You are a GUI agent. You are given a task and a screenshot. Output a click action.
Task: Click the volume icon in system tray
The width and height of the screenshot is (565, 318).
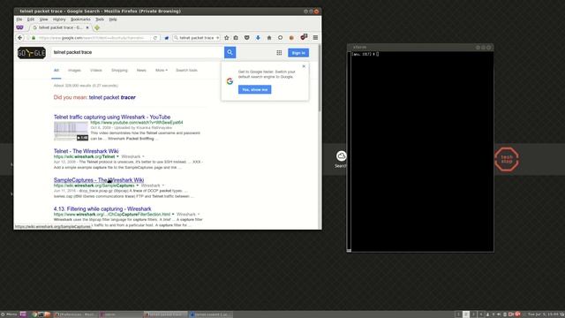pos(499,314)
